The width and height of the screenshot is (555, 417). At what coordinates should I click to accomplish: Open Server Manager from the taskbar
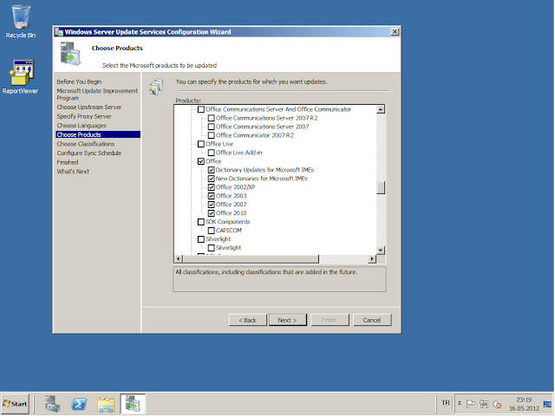point(52,404)
